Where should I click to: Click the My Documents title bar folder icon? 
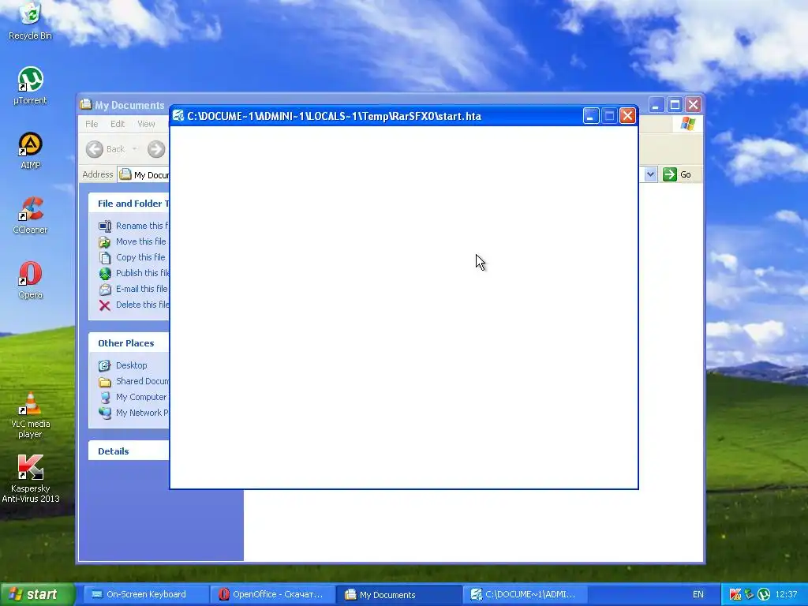(86, 105)
